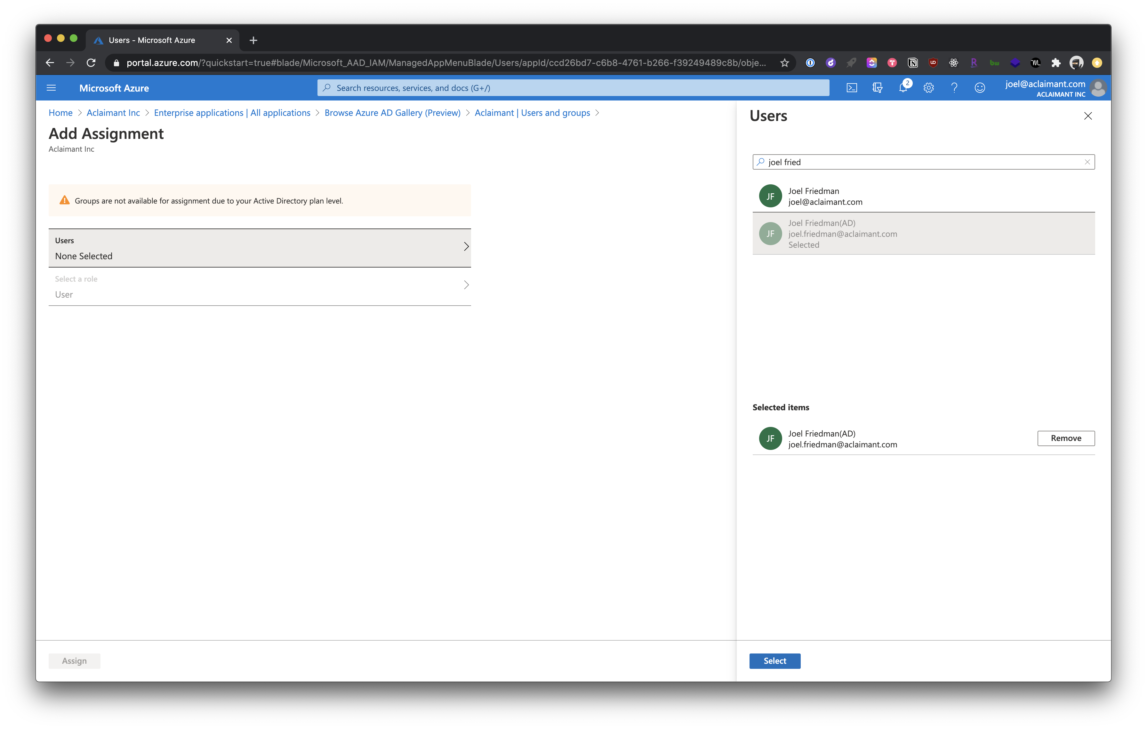Open the Chrome profile avatar
This screenshot has height=729, width=1147.
click(1077, 62)
